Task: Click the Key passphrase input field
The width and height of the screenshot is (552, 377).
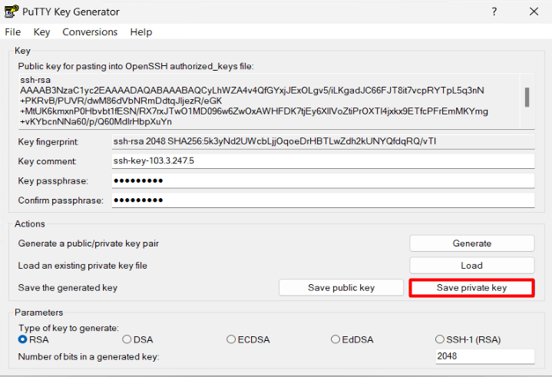Action: tap(323, 180)
